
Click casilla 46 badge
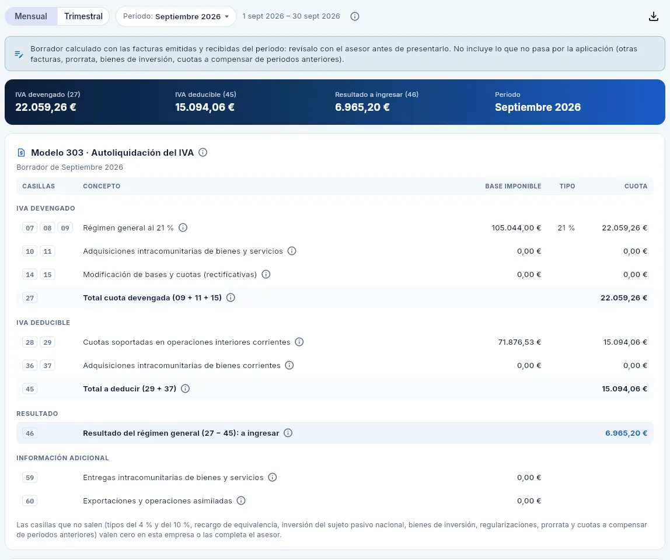pos(30,433)
